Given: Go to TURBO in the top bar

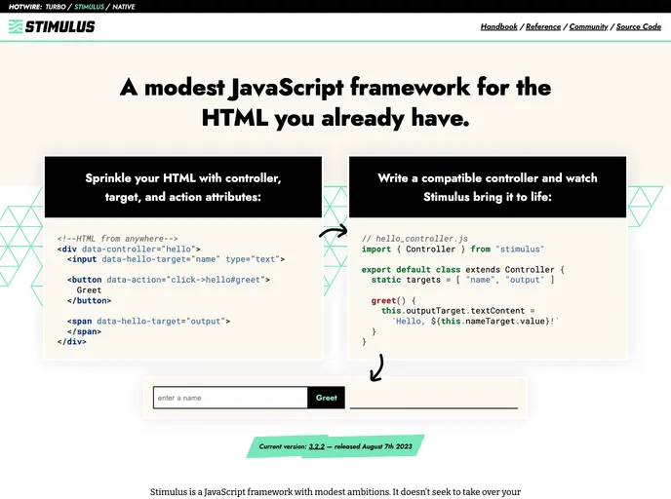Looking at the screenshot, I should (x=56, y=7).
